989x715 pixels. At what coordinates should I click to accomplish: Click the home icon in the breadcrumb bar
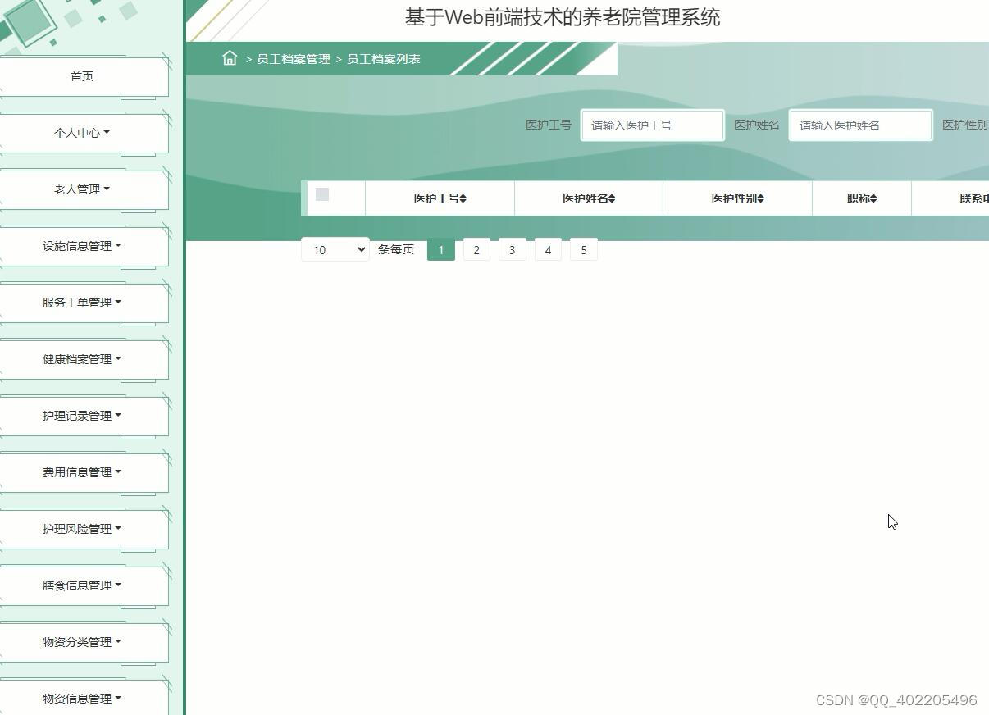(230, 58)
